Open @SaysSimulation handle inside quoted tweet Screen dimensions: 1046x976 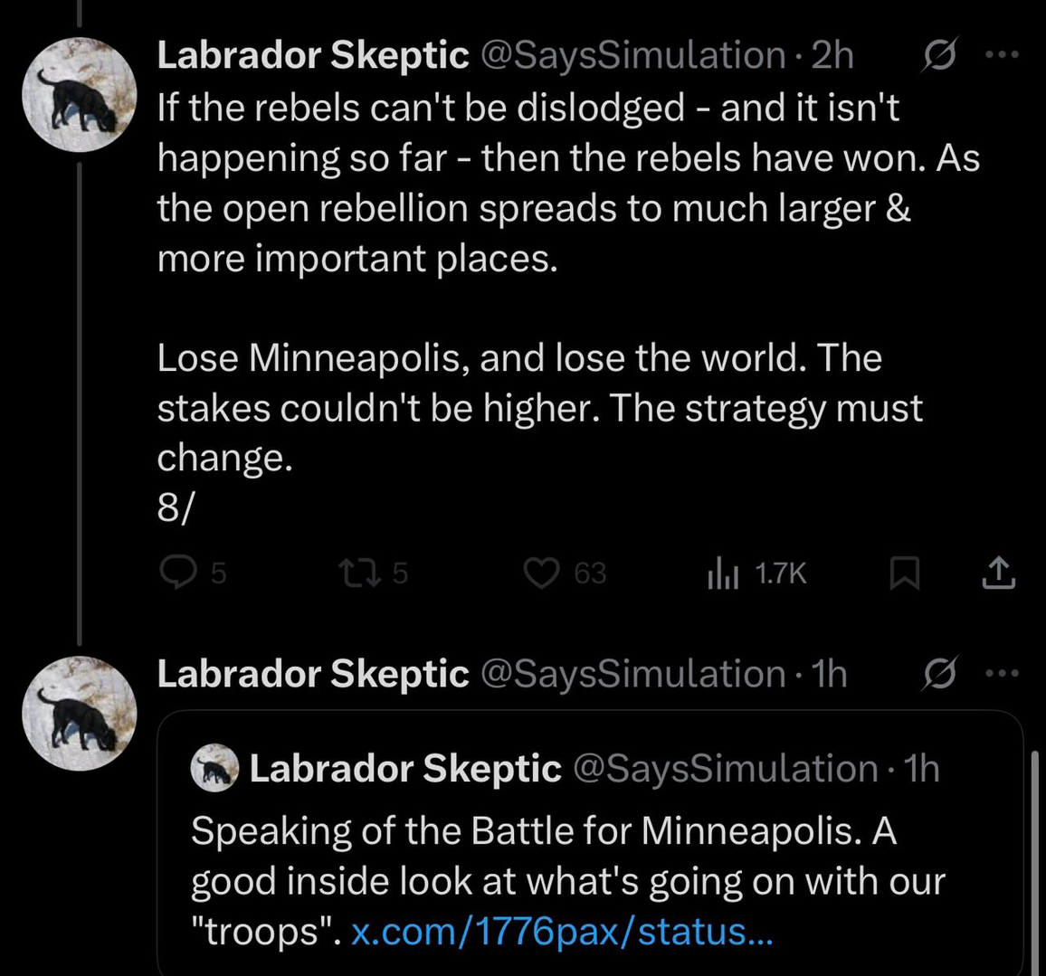pos(726,769)
